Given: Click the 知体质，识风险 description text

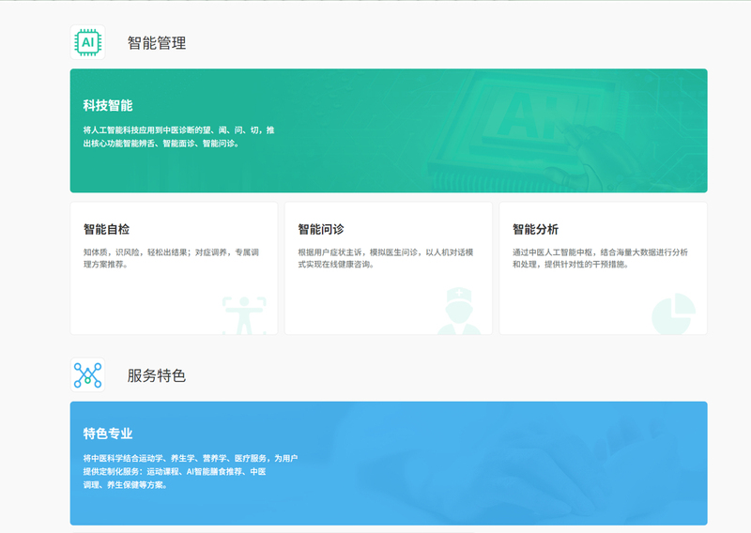Looking at the screenshot, I should tap(171, 258).
